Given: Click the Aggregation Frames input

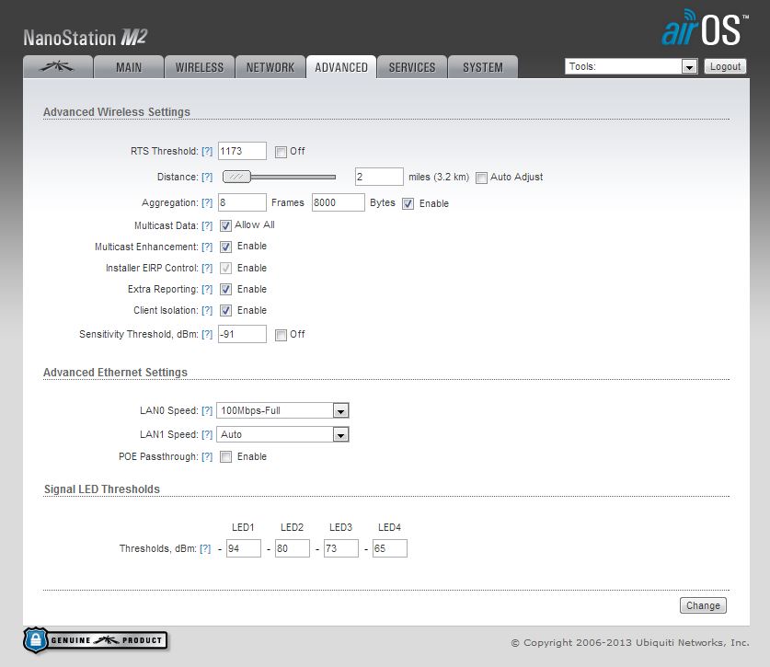Looking at the screenshot, I should tap(242, 202).
